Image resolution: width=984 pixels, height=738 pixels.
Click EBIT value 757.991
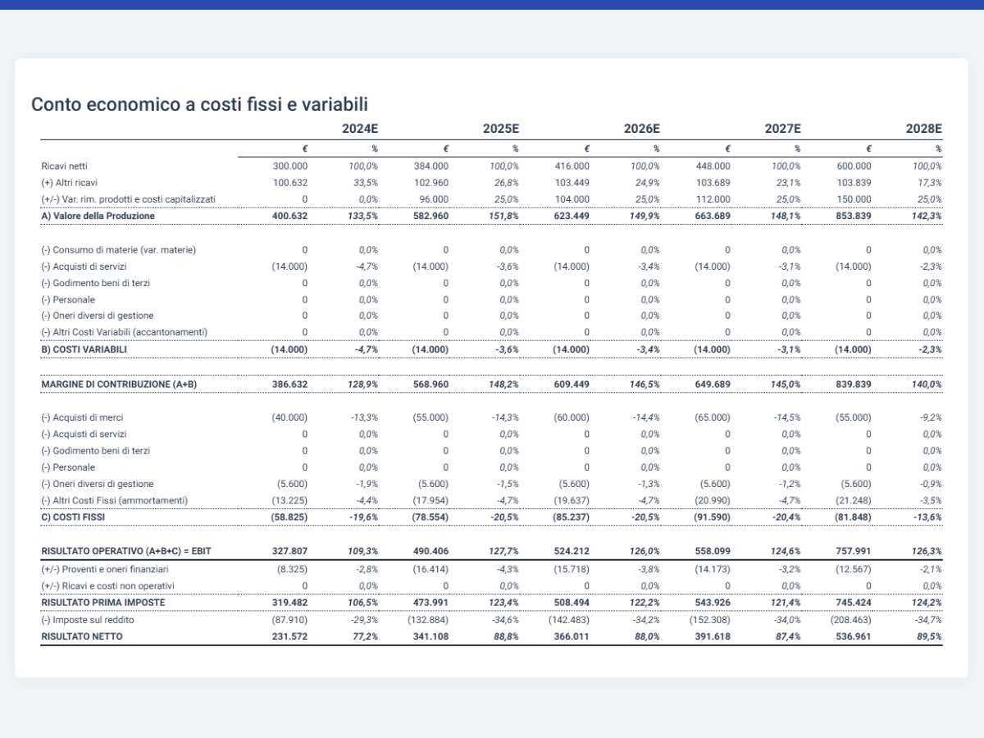coord(854,551)
